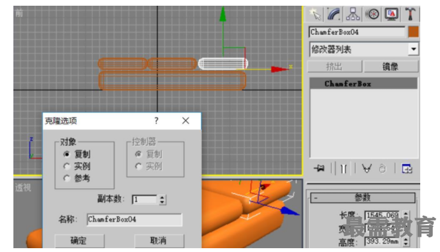This screenshot has width=440, height=252.
Task: Click Remove Modifier trash icon
Action: tap(382, 169)
